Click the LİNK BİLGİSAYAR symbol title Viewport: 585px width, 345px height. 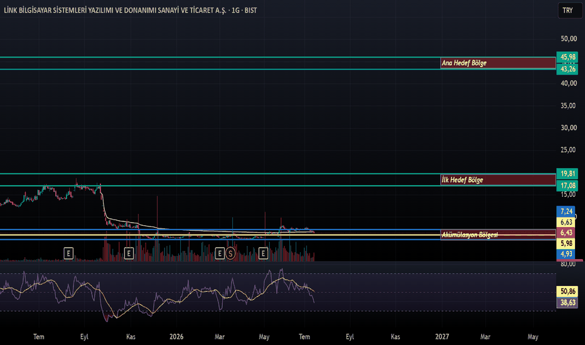tap(130, 11)
